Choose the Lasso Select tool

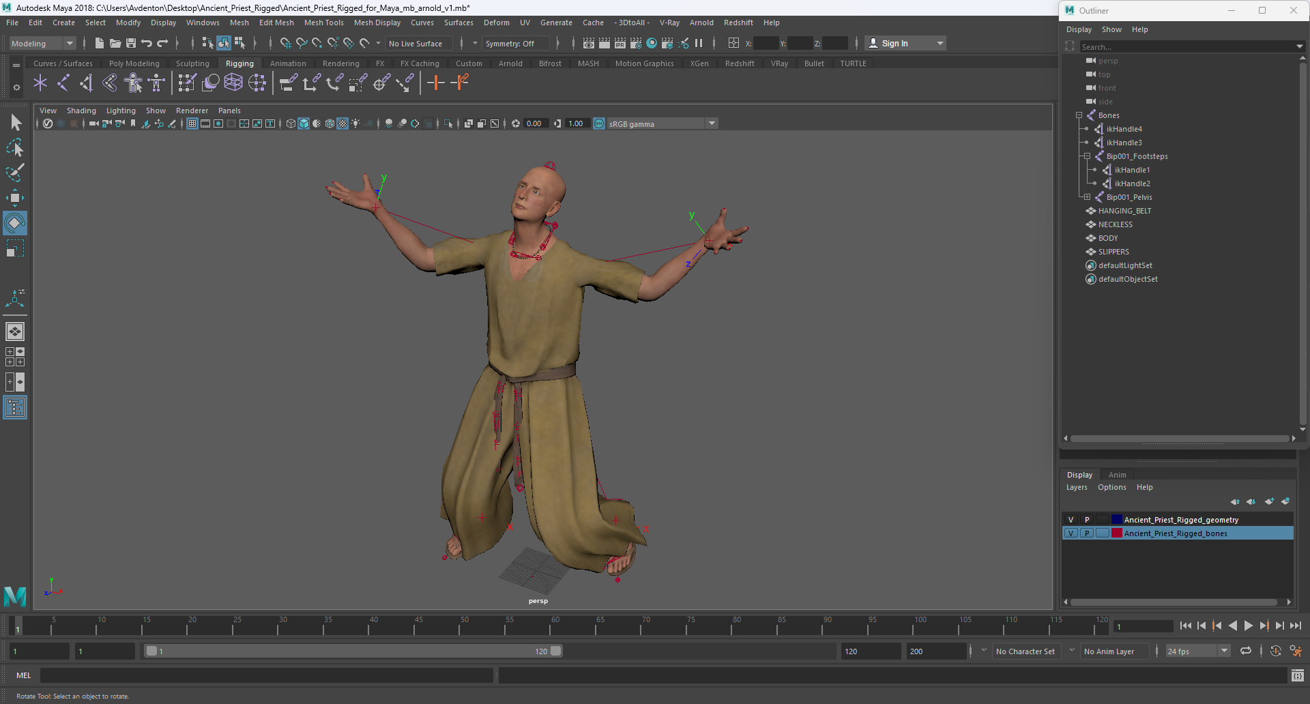tap(15, 147)
